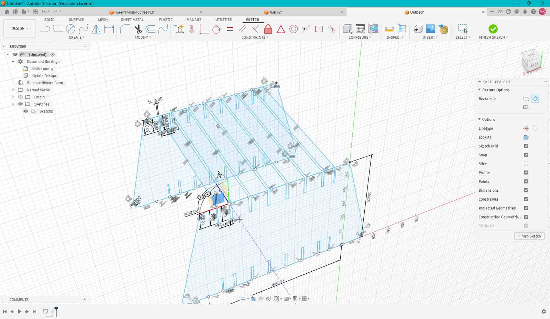Hide Sketch2 using its eye icon
This screenshot has height=319, width=550.
(x=26, y=111)
